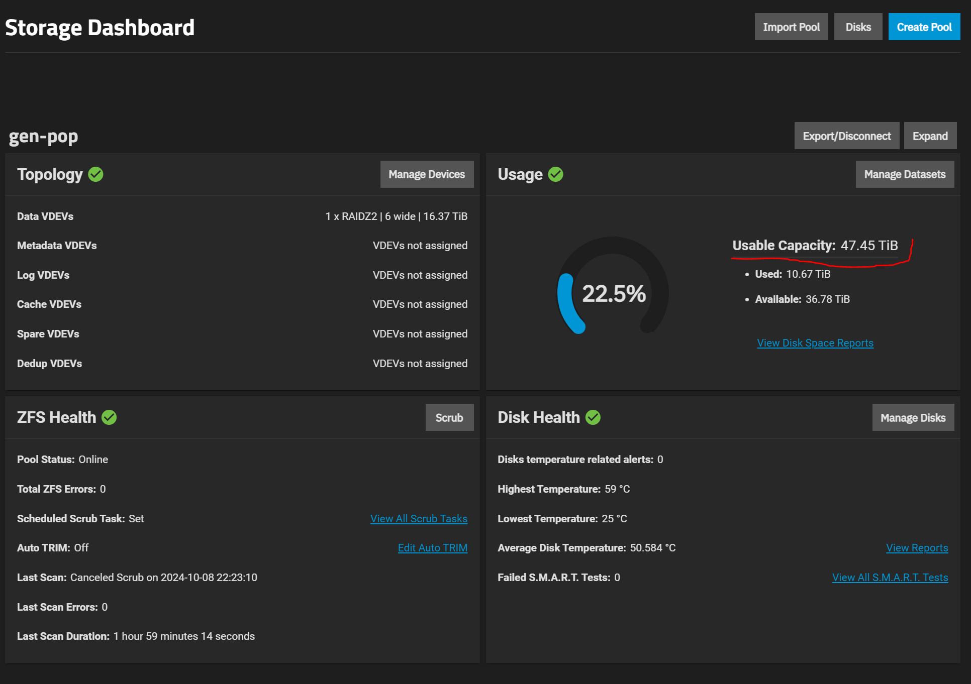Expand the gen-pop pool

click(930, 136)
